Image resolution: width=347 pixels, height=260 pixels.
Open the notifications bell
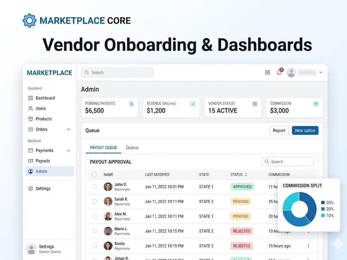[279, 72]
